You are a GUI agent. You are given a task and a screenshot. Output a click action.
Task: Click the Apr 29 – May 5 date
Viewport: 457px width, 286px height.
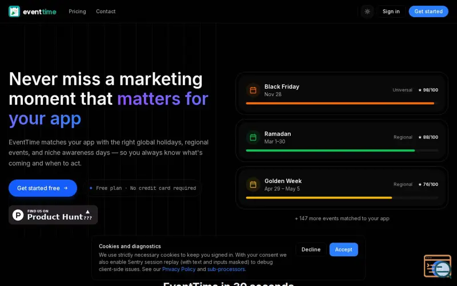coord(282,189)
